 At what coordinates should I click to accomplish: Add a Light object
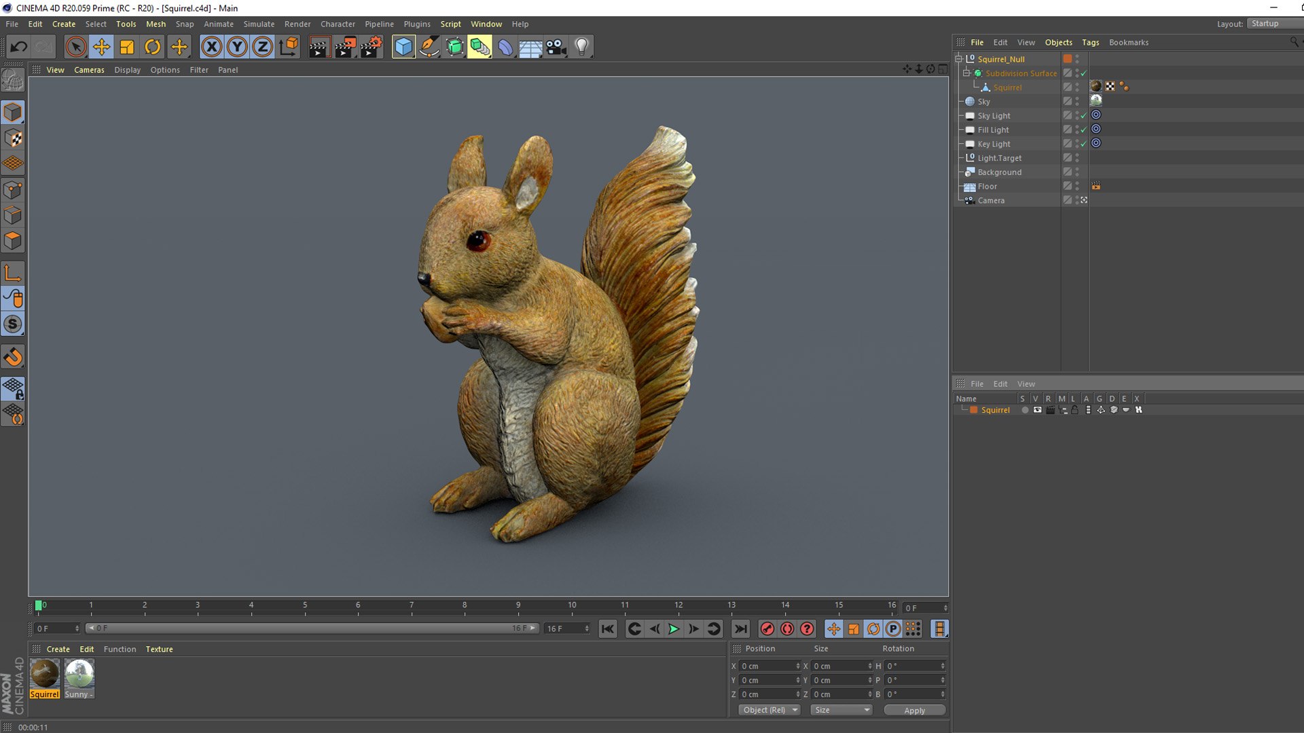point(582,47)
